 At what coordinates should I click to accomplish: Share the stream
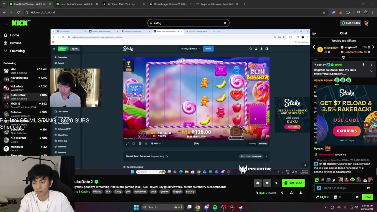point(282,193)
